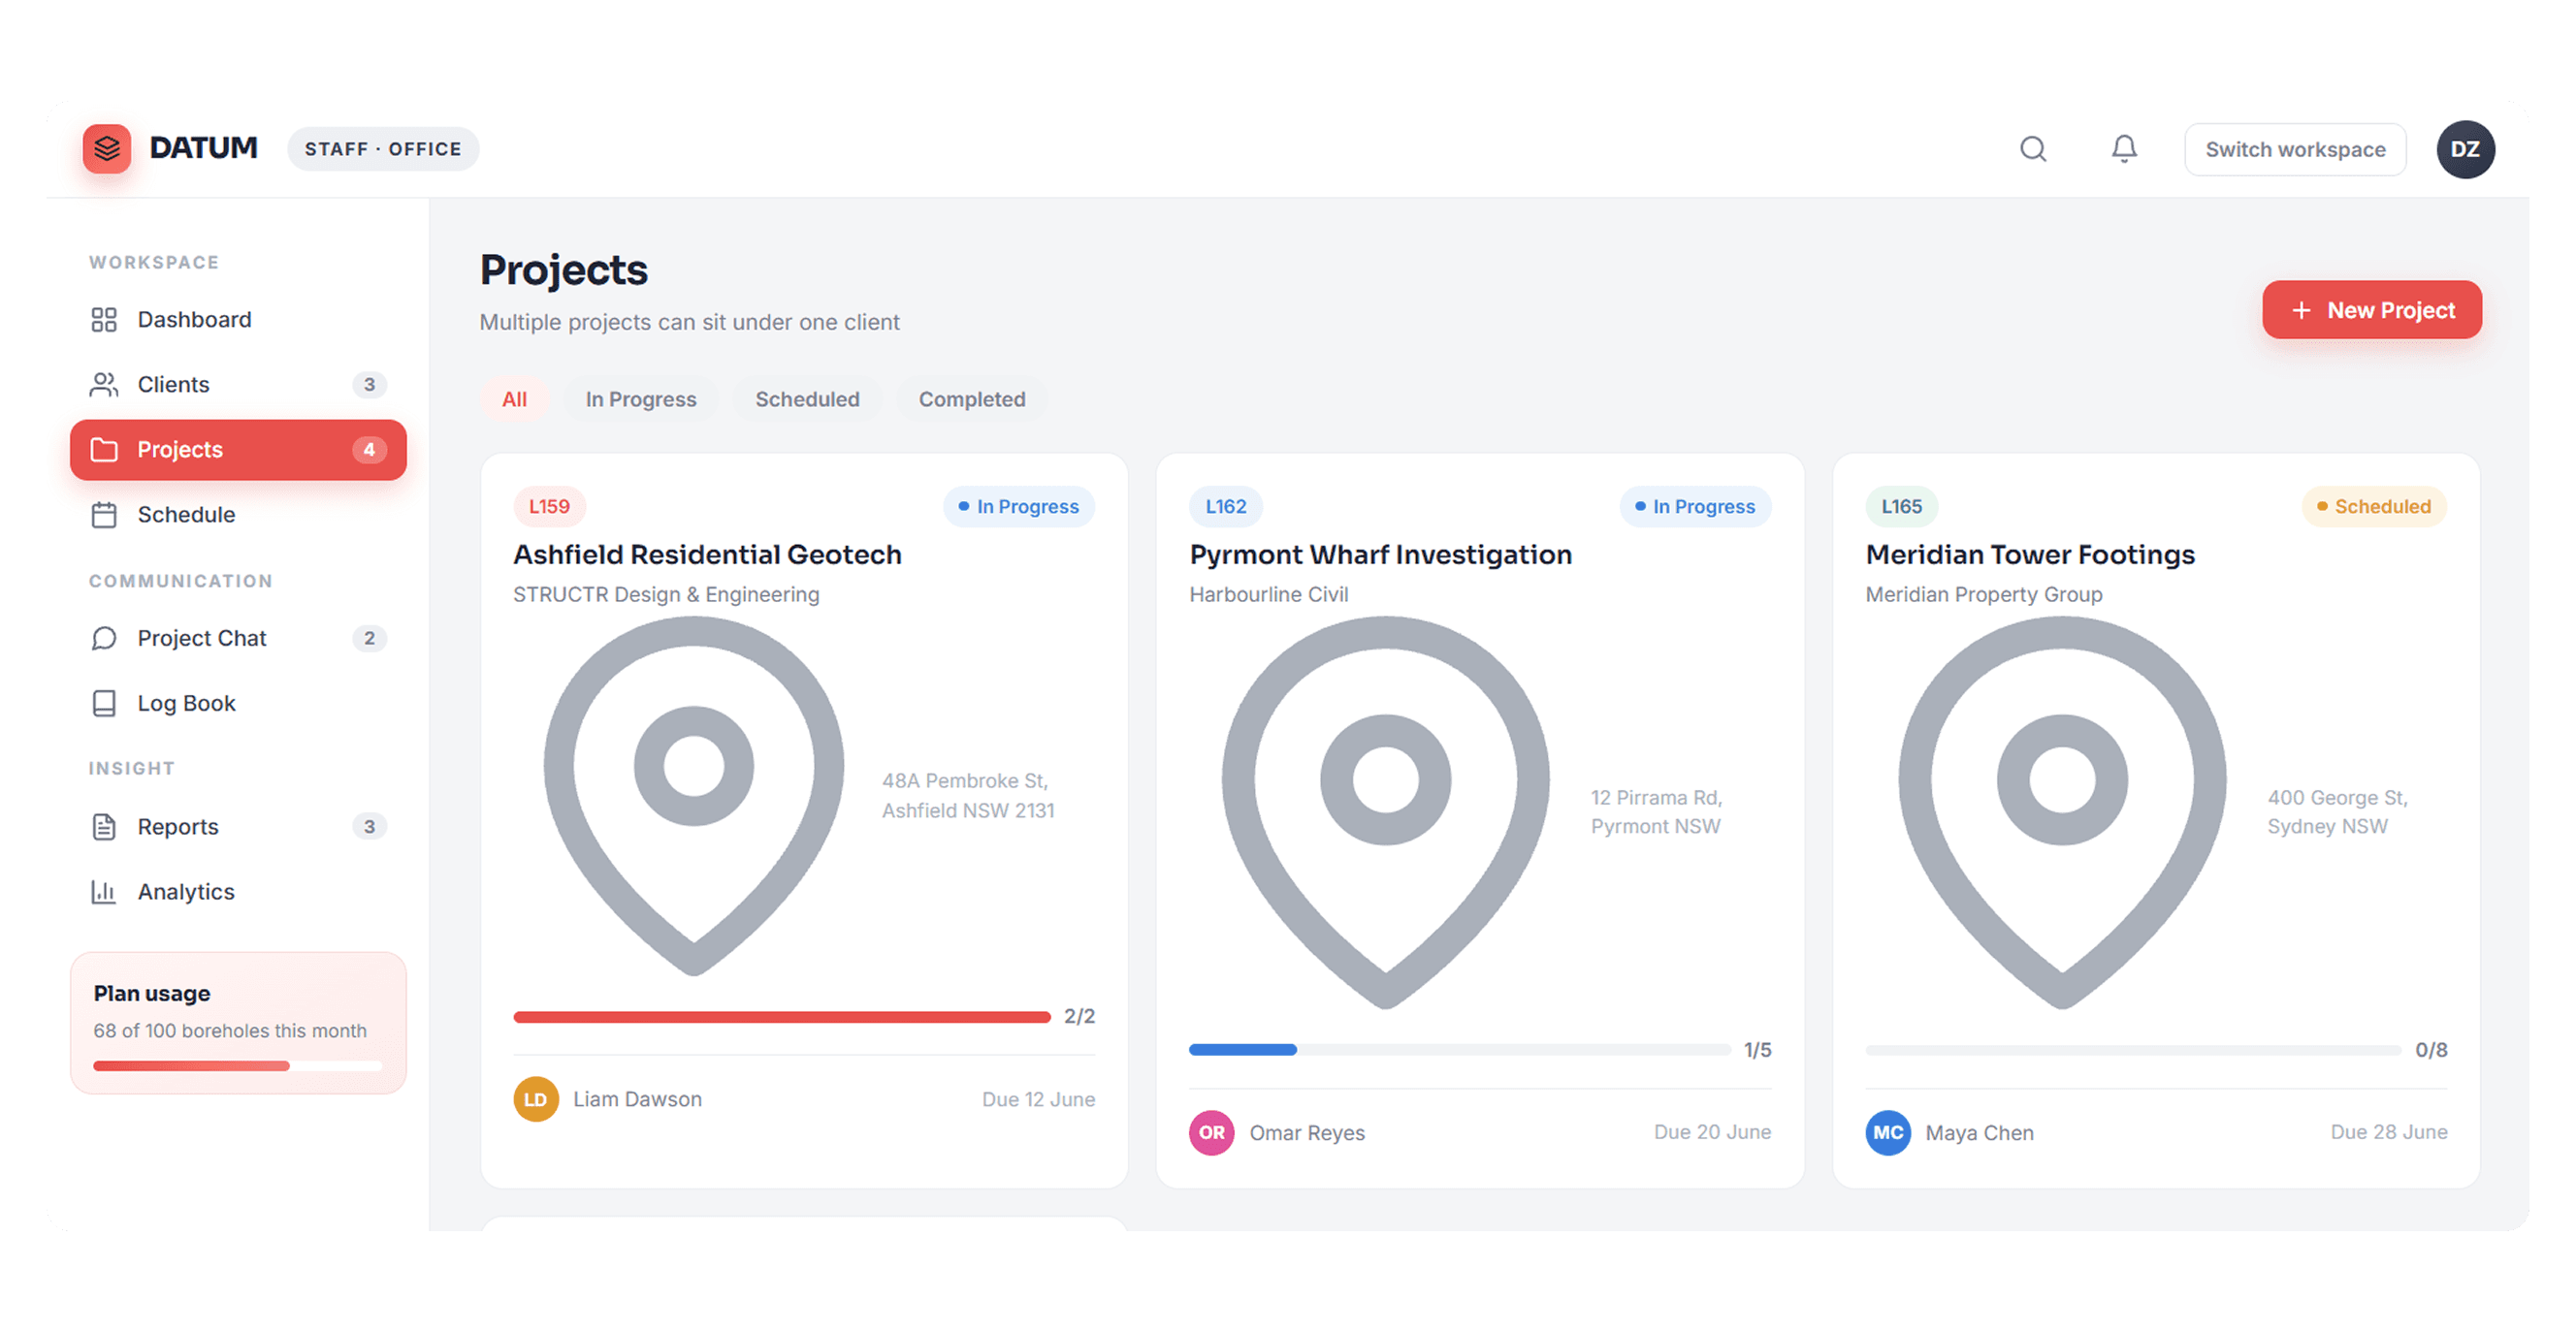2576x1332 pixels.
Task: Open Clients in the sidebar
Action: pyautogui.click(x=238, y=385)
